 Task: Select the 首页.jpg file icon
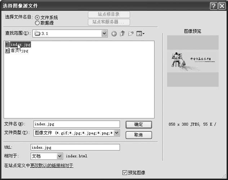(x=7, y=51)
